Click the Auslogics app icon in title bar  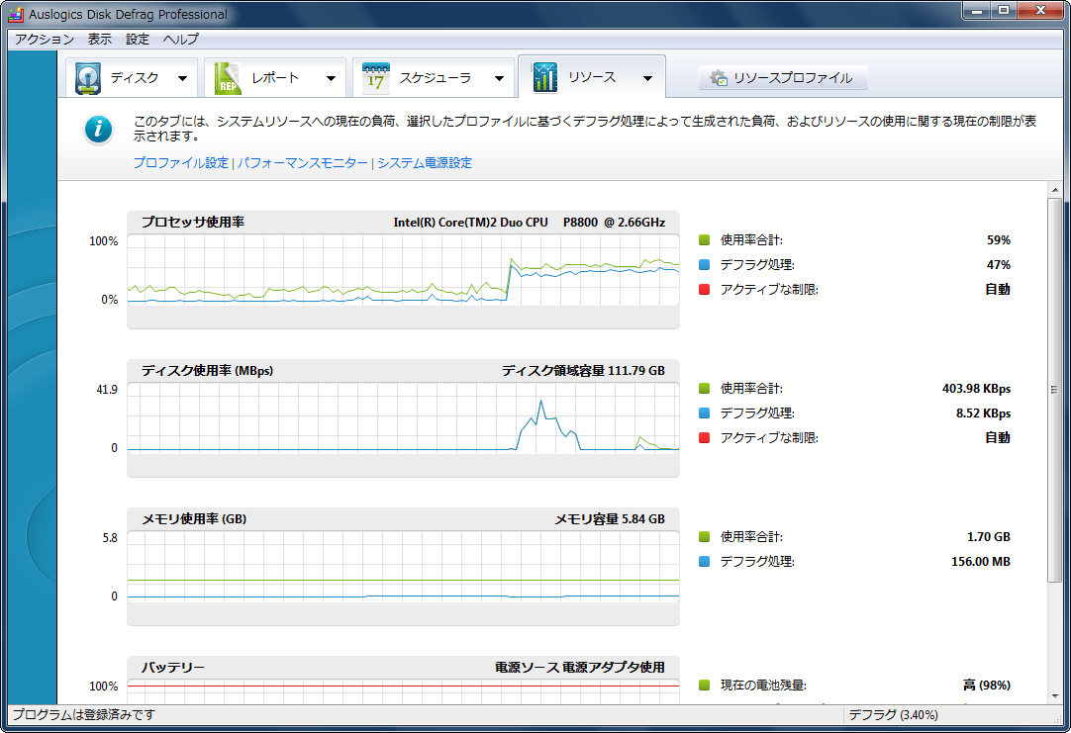(x=17, y=14)
